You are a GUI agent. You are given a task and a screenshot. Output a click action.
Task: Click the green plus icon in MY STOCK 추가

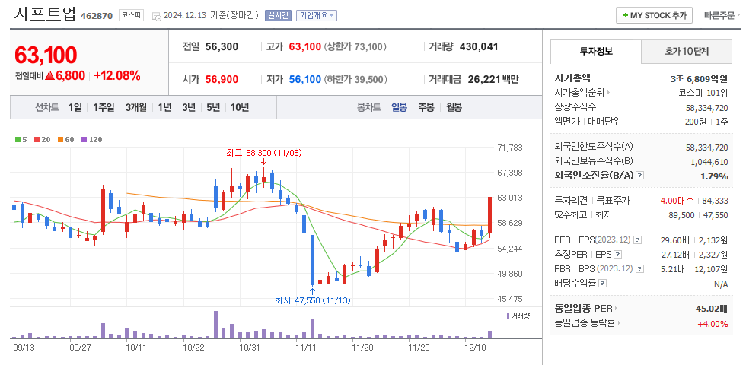[x=625, y=16]
